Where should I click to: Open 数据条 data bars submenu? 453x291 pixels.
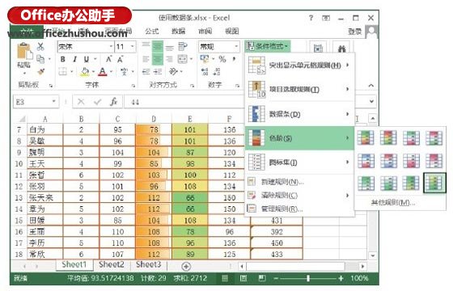[x=299, y=114]
